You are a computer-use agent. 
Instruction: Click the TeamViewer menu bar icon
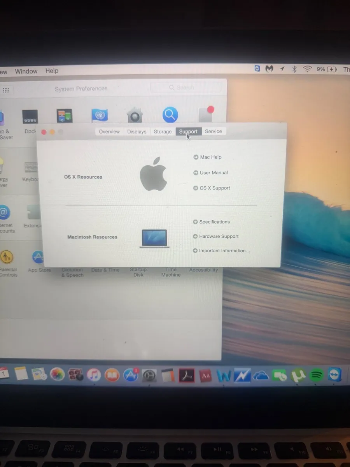(257, 69)
